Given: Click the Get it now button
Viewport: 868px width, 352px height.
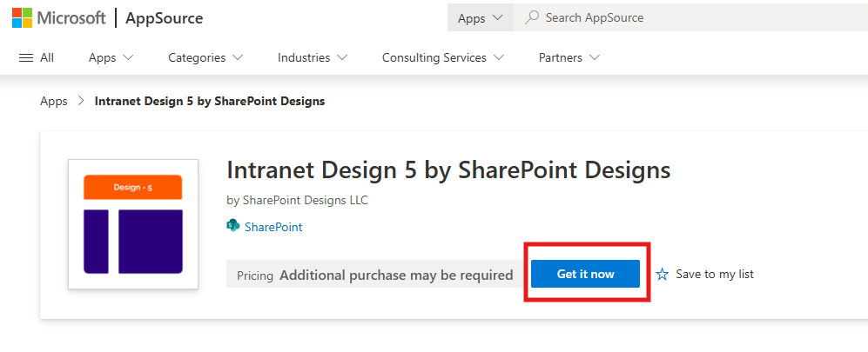Looking at the screenshot, I should click(x=585, y=274).
